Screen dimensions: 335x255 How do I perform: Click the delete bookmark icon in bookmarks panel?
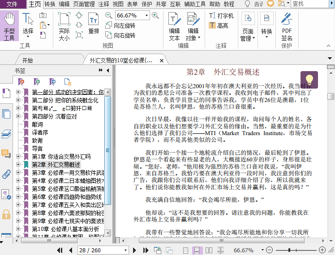(21, 81)
